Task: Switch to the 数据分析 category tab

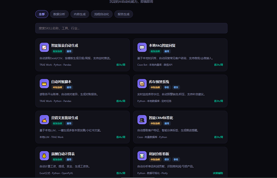Action: pos(59,14)
